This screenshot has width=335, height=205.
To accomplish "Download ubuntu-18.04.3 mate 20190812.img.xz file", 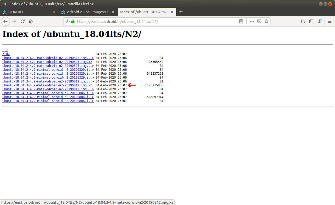I will [x=47, y=85].
